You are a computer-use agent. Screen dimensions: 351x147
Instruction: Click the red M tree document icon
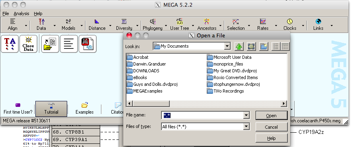87,44
